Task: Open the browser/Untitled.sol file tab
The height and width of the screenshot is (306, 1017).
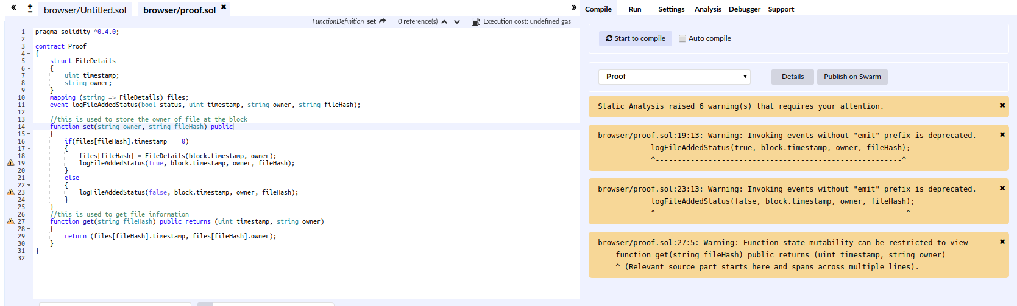Action: point(85,10)
